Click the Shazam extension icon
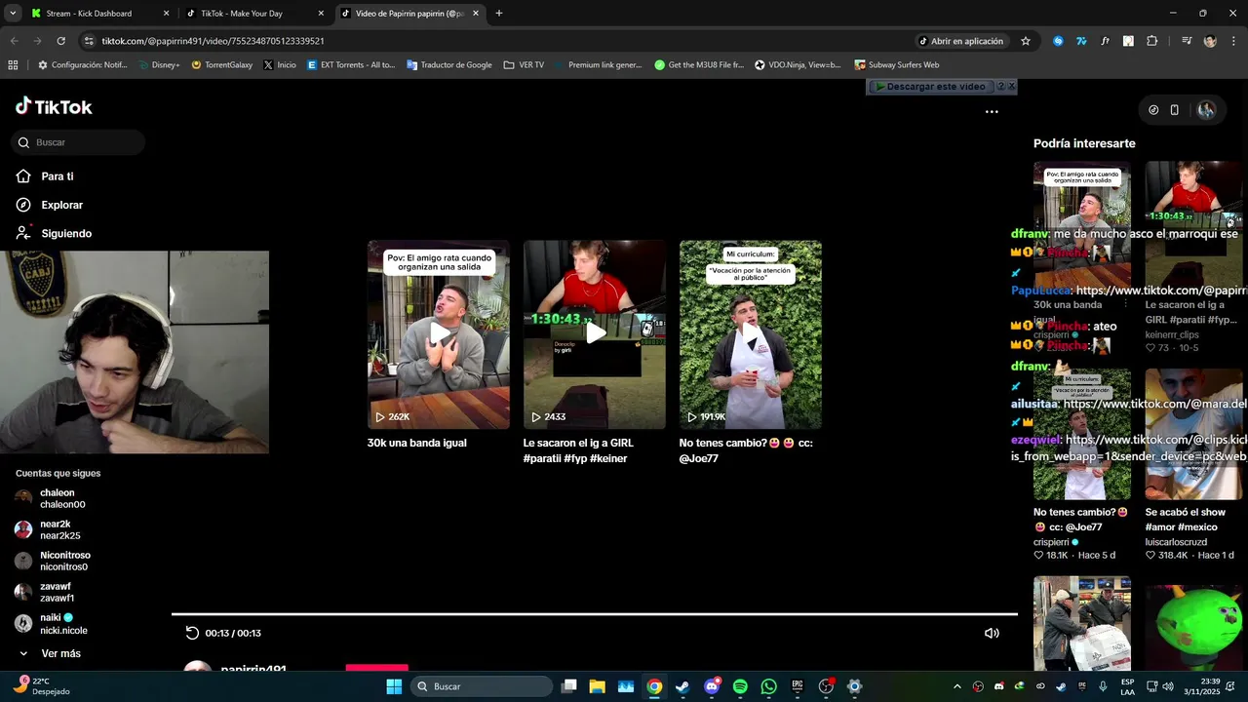 pos(1058,41)
